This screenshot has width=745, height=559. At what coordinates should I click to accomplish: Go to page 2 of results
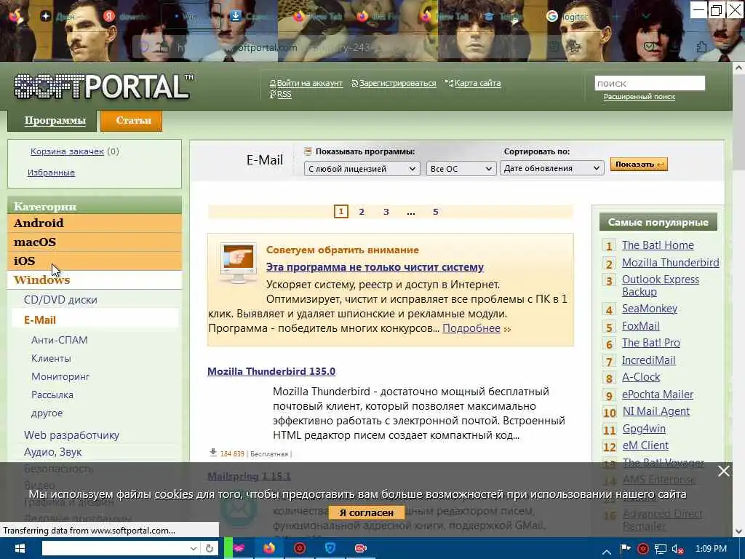tap(362, 212)
